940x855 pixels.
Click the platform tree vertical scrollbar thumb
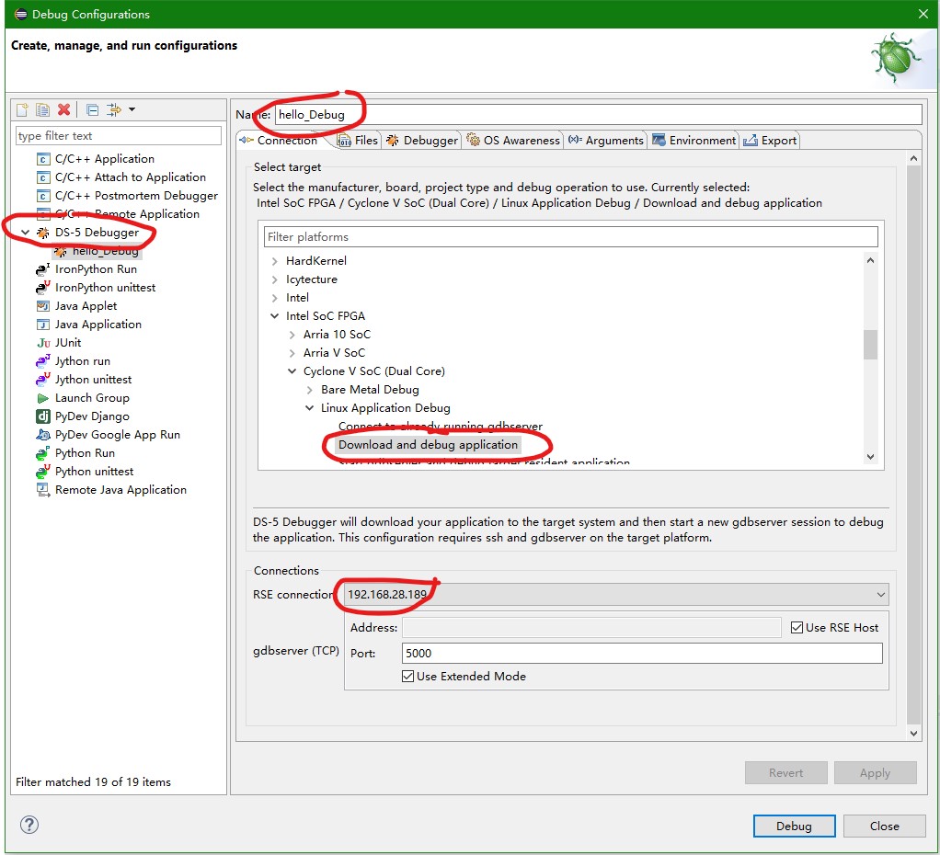(x=870, y=345)
